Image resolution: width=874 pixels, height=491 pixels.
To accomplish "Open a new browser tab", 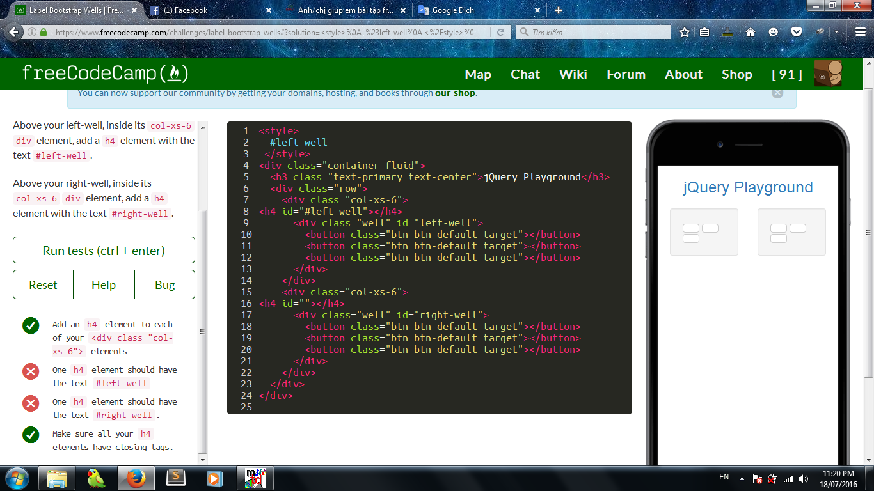I will [x=558, y=10].
